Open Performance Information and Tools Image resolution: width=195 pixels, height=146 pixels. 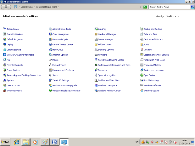114,65
